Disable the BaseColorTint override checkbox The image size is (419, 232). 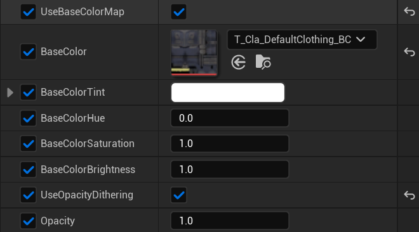click(29, 93)
